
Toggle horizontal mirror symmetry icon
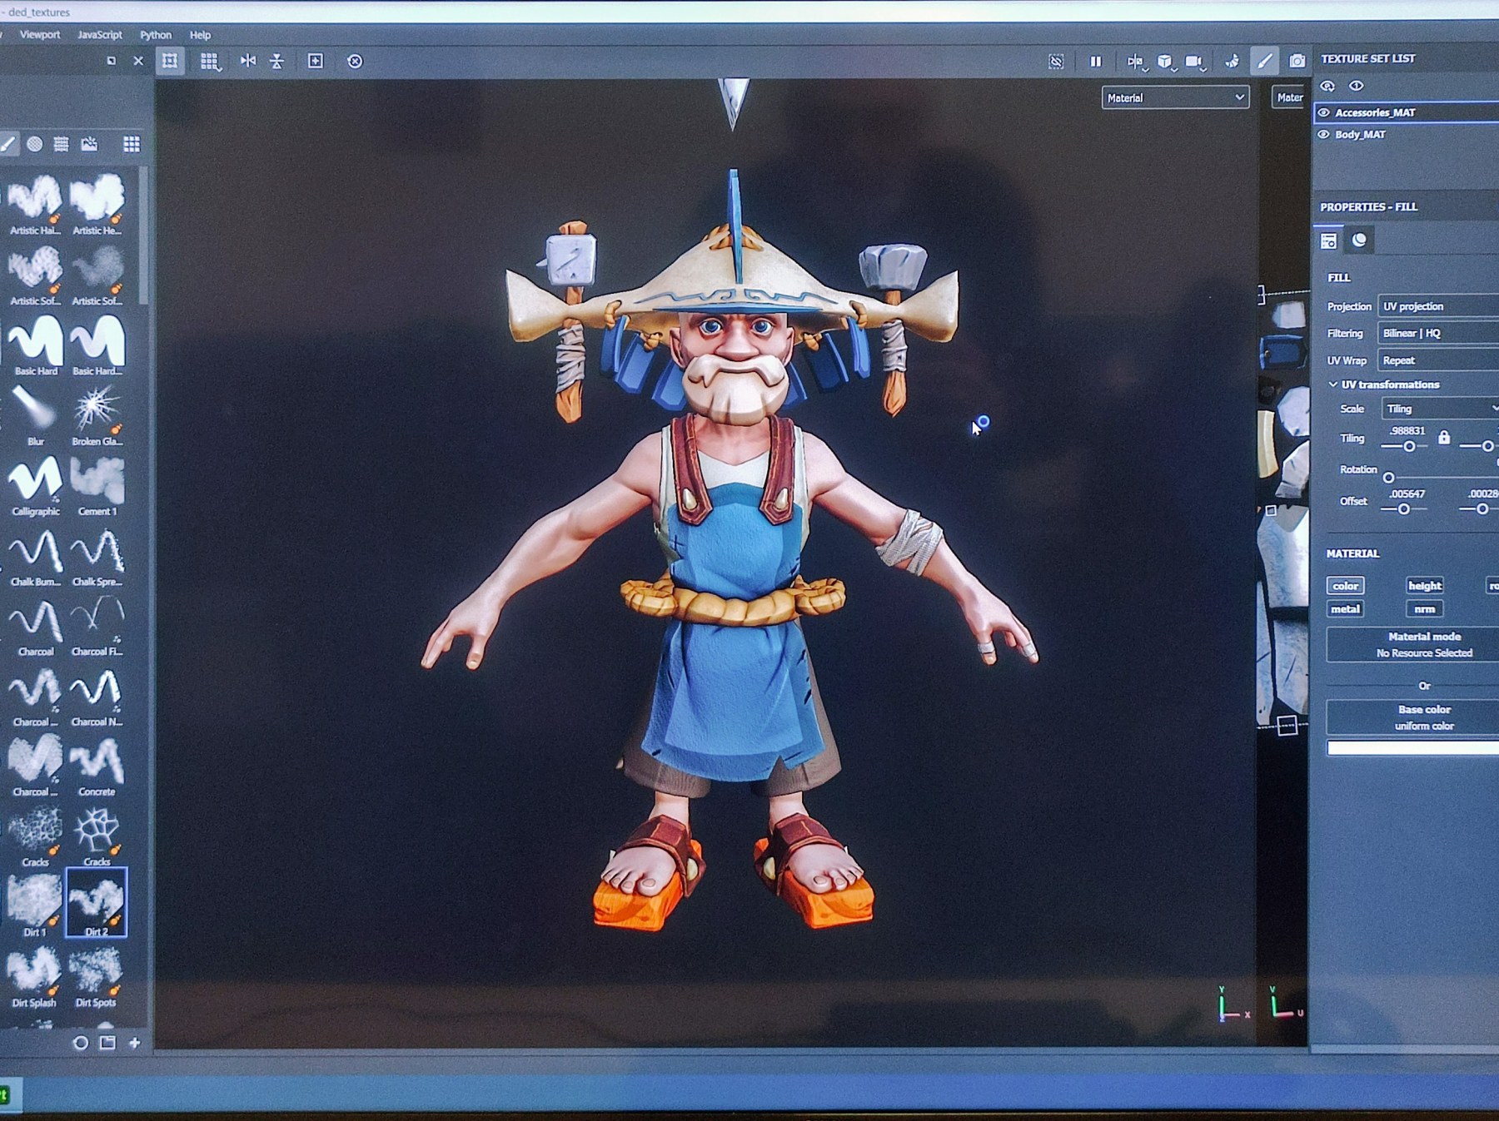coord(248,61)
